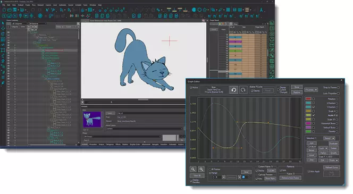This screenshot has height=194, width=353.
Task: Click the redo arrow in Graph Editor
Action: pos(243,90)
